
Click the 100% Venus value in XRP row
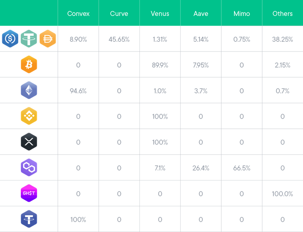160,142
